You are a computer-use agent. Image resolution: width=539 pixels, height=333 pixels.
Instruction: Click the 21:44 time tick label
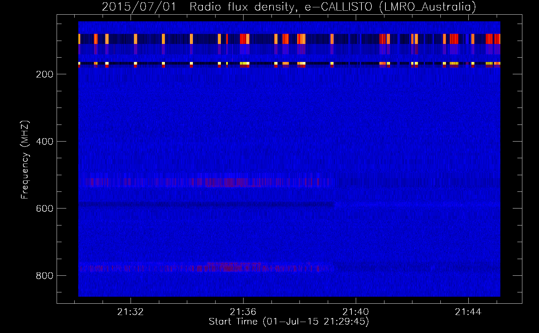click(468, 312)
